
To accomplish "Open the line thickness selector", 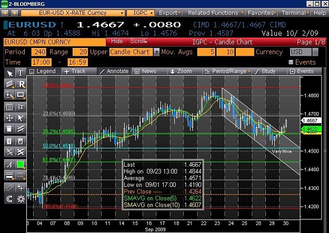I will click(9, 175).
